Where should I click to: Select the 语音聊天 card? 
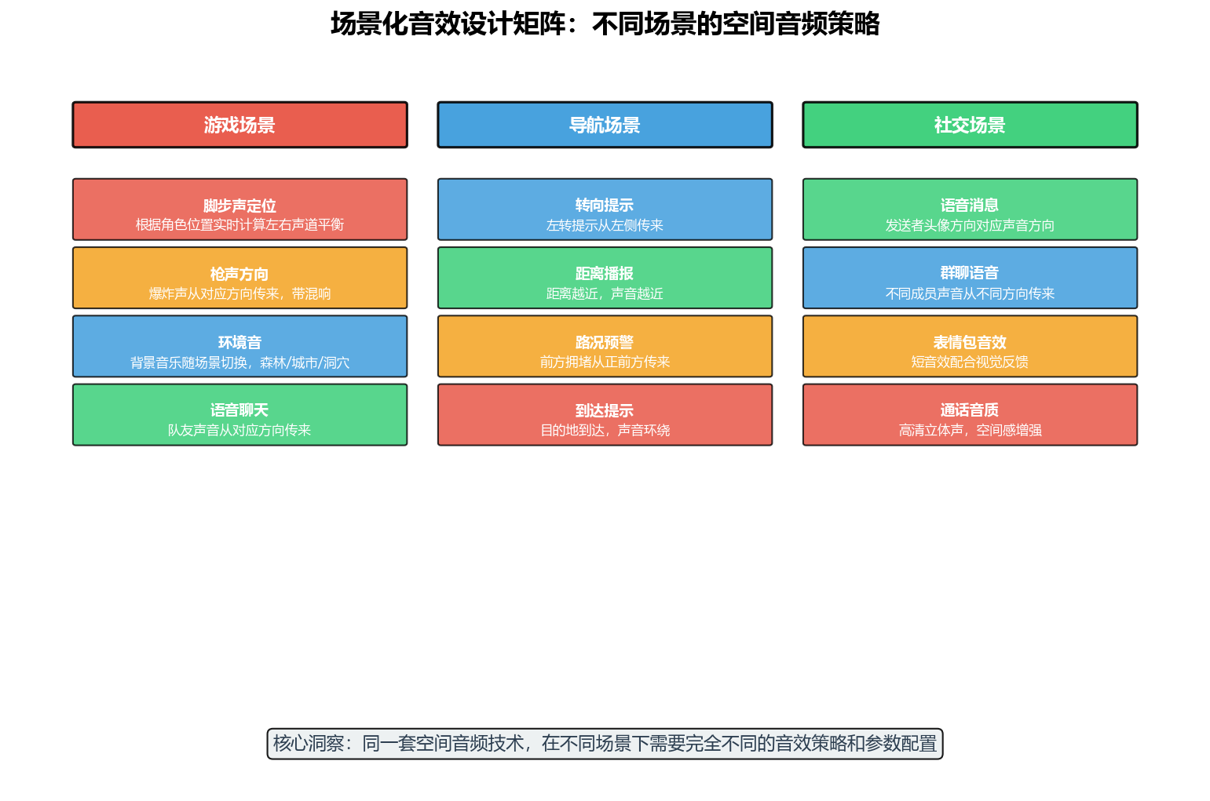[239, 415]
